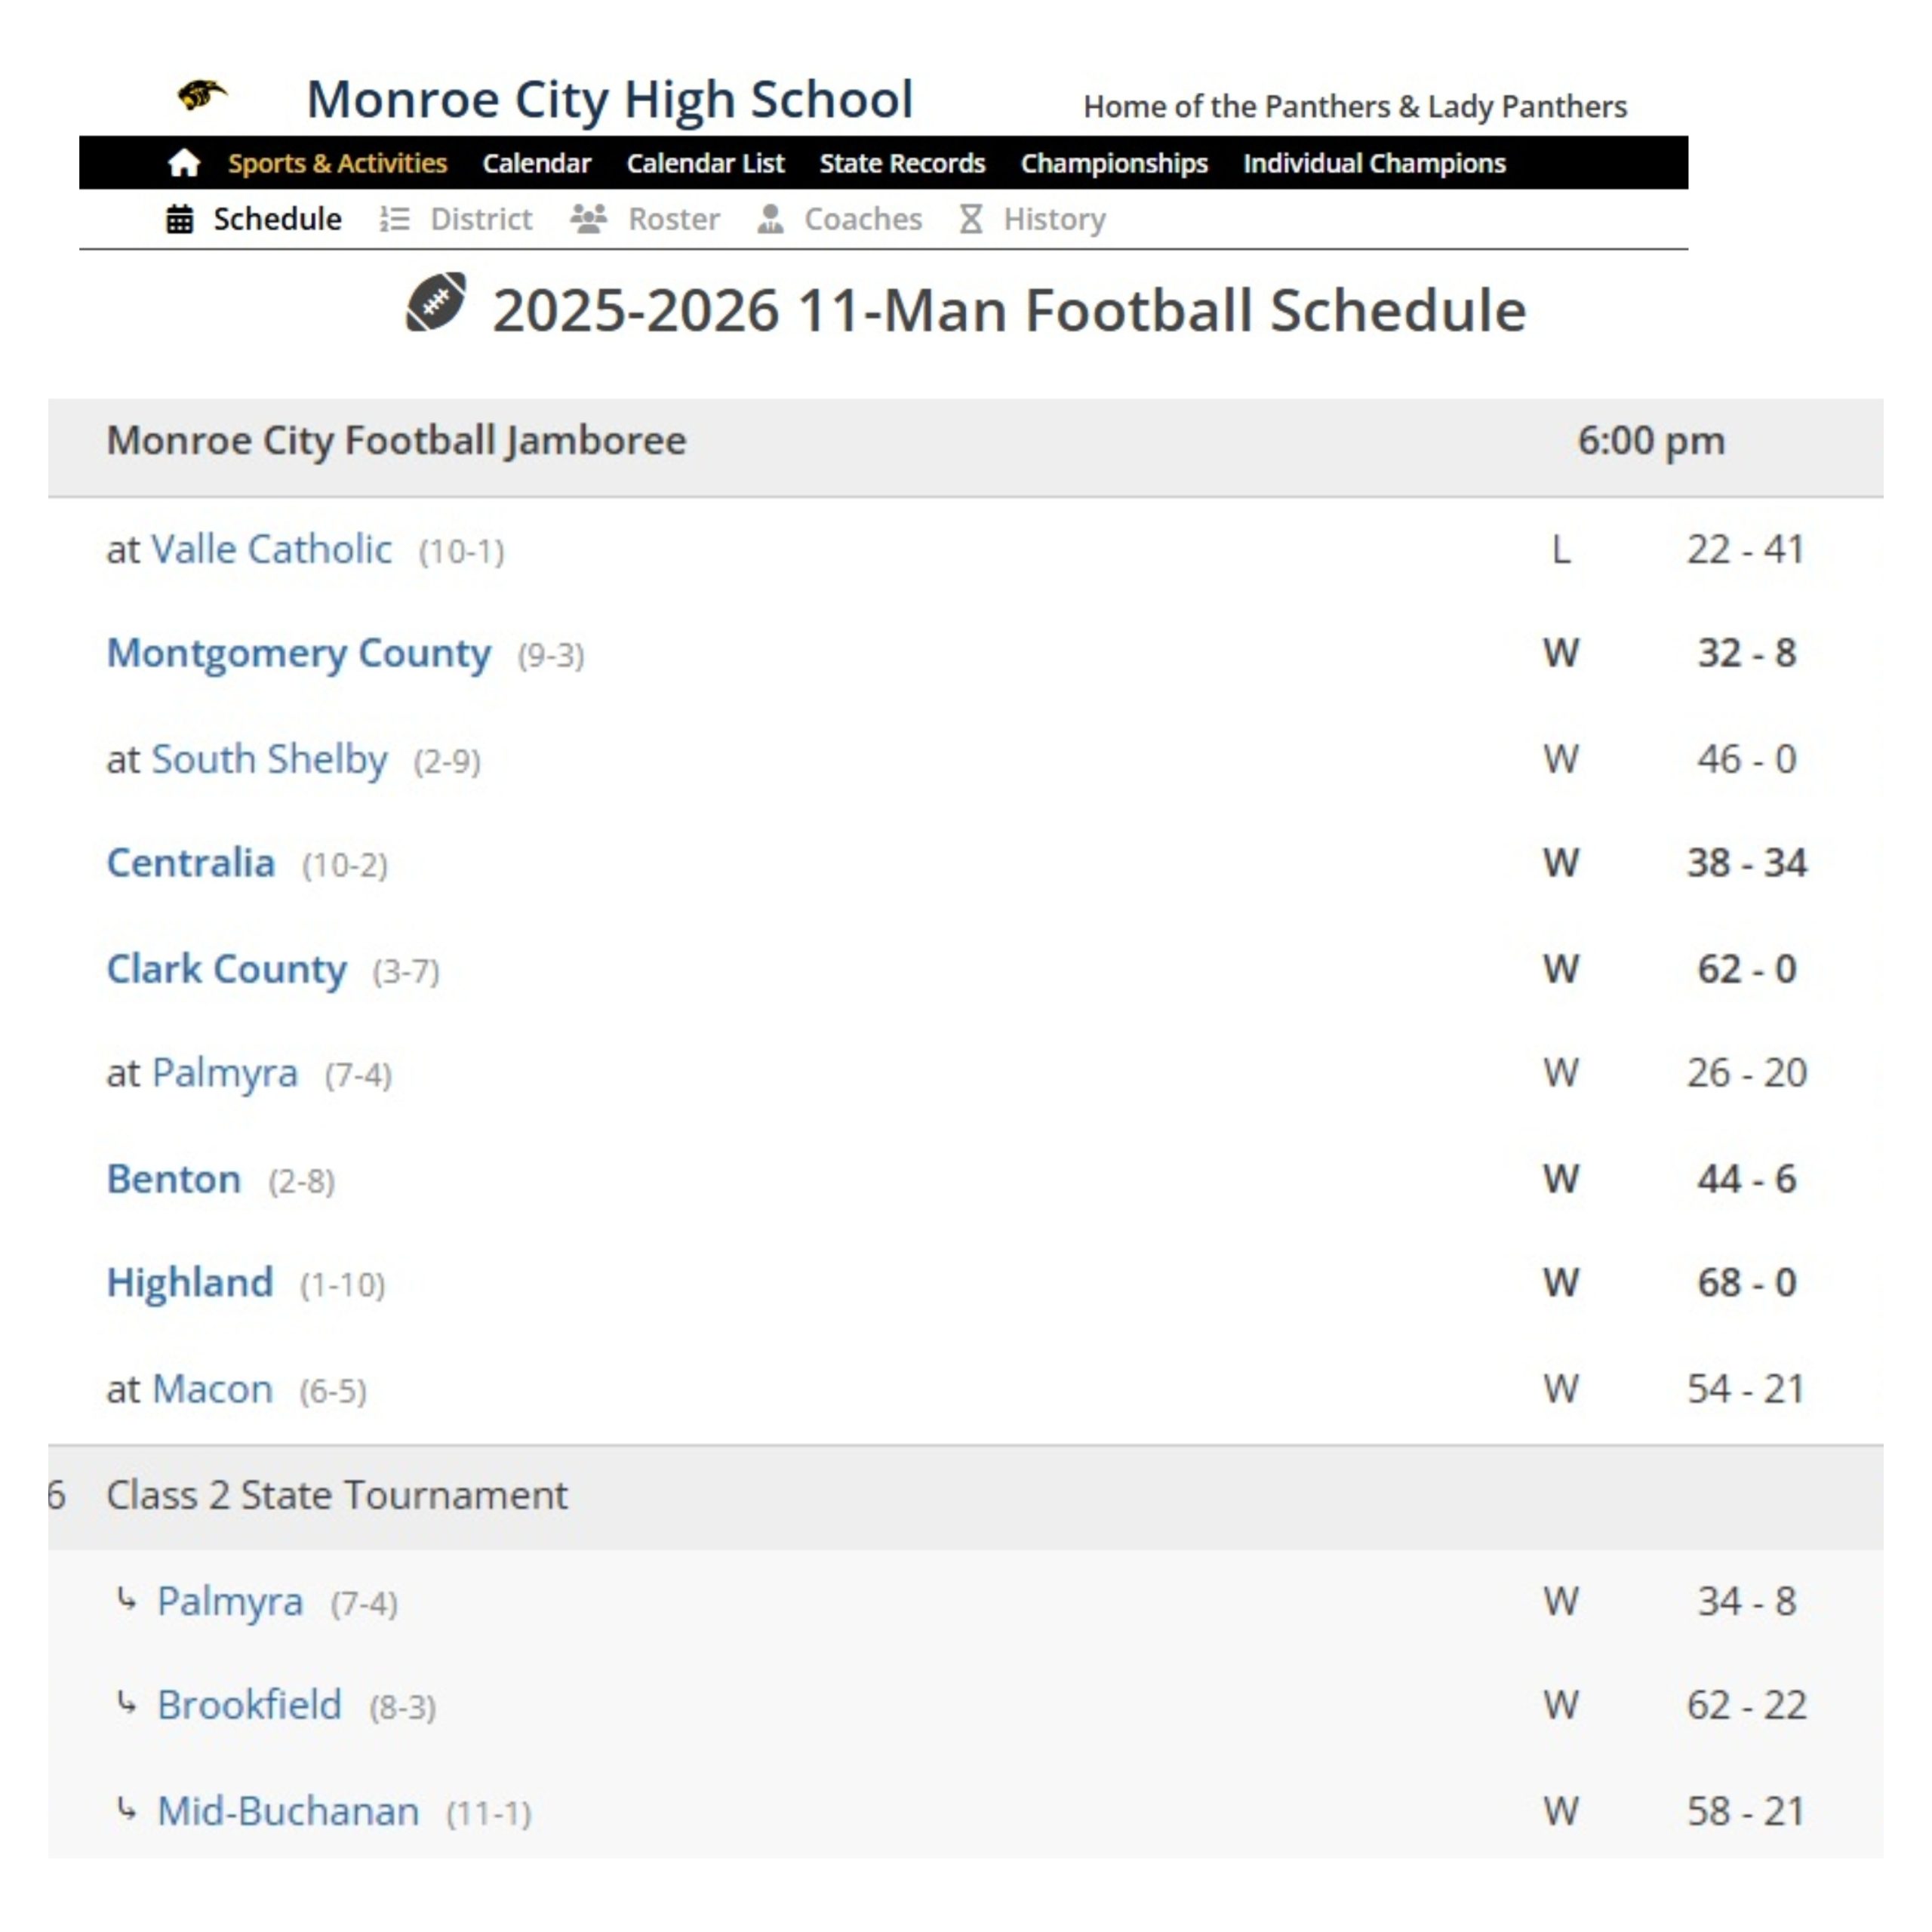Click the football icon in schedule heading
The width and height of the screenshot is (1932, 1932).
tap(436, 302)
